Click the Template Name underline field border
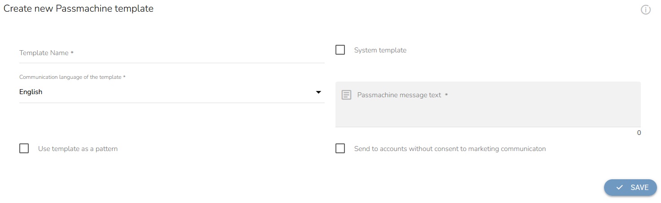 171,63
